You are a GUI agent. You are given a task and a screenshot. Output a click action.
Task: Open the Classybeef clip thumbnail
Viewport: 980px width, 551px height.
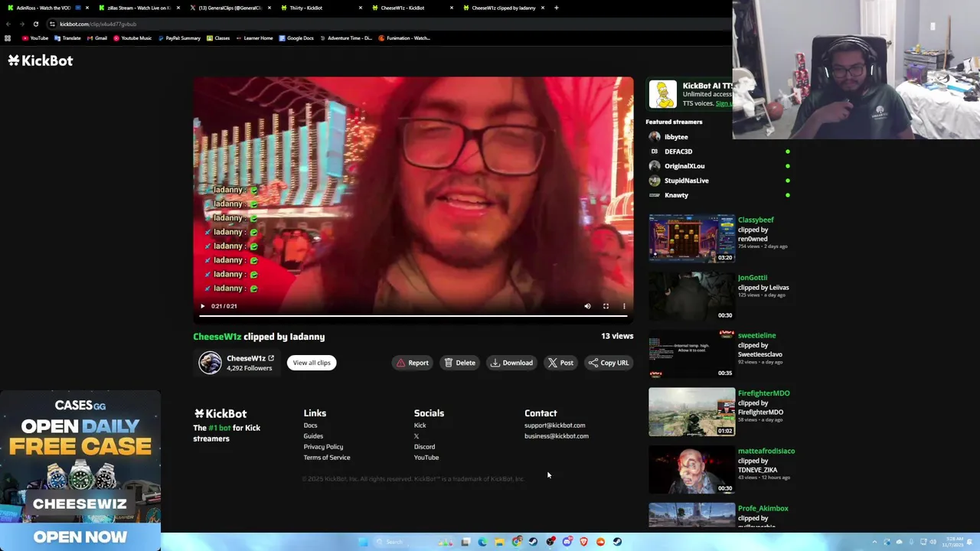tap(691, 239)
